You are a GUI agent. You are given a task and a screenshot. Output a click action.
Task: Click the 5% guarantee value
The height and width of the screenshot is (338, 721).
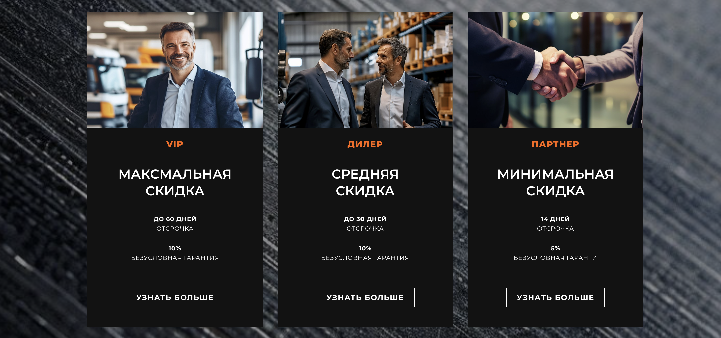[555, 248]
